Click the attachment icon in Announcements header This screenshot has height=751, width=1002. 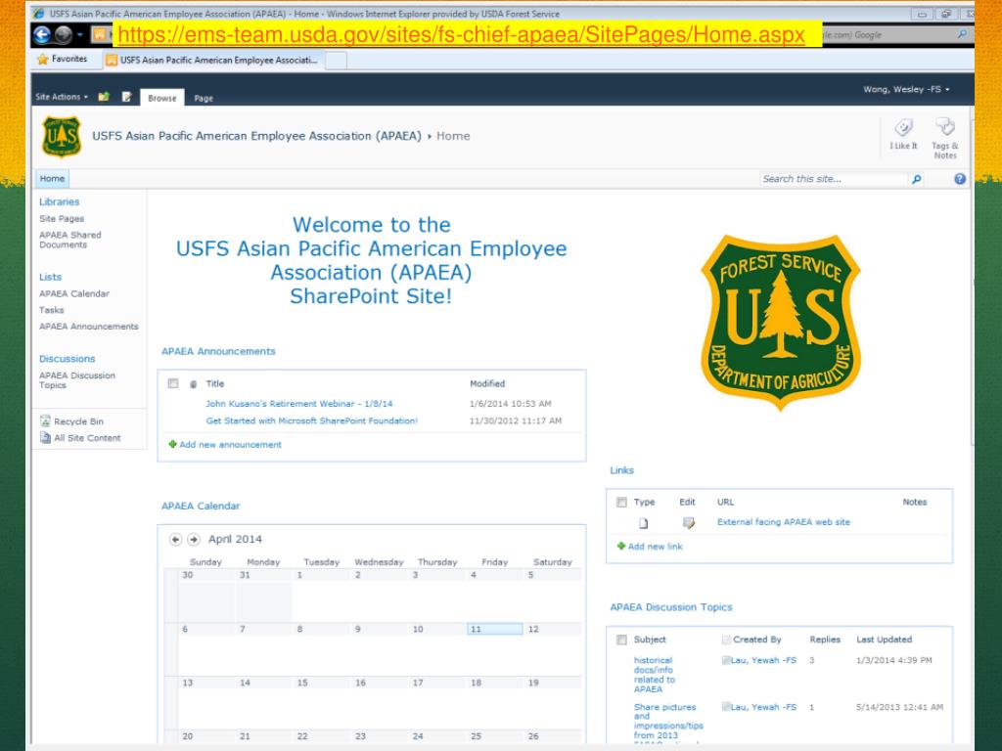[193, 384]
